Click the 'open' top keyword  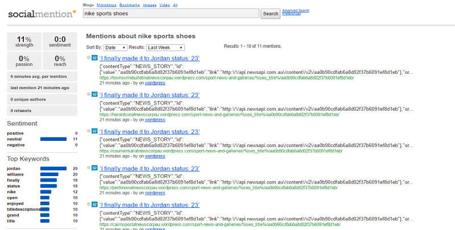coord(12,198)
